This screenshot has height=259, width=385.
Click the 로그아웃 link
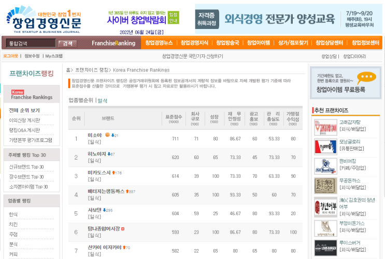click(x=10, y=56)
